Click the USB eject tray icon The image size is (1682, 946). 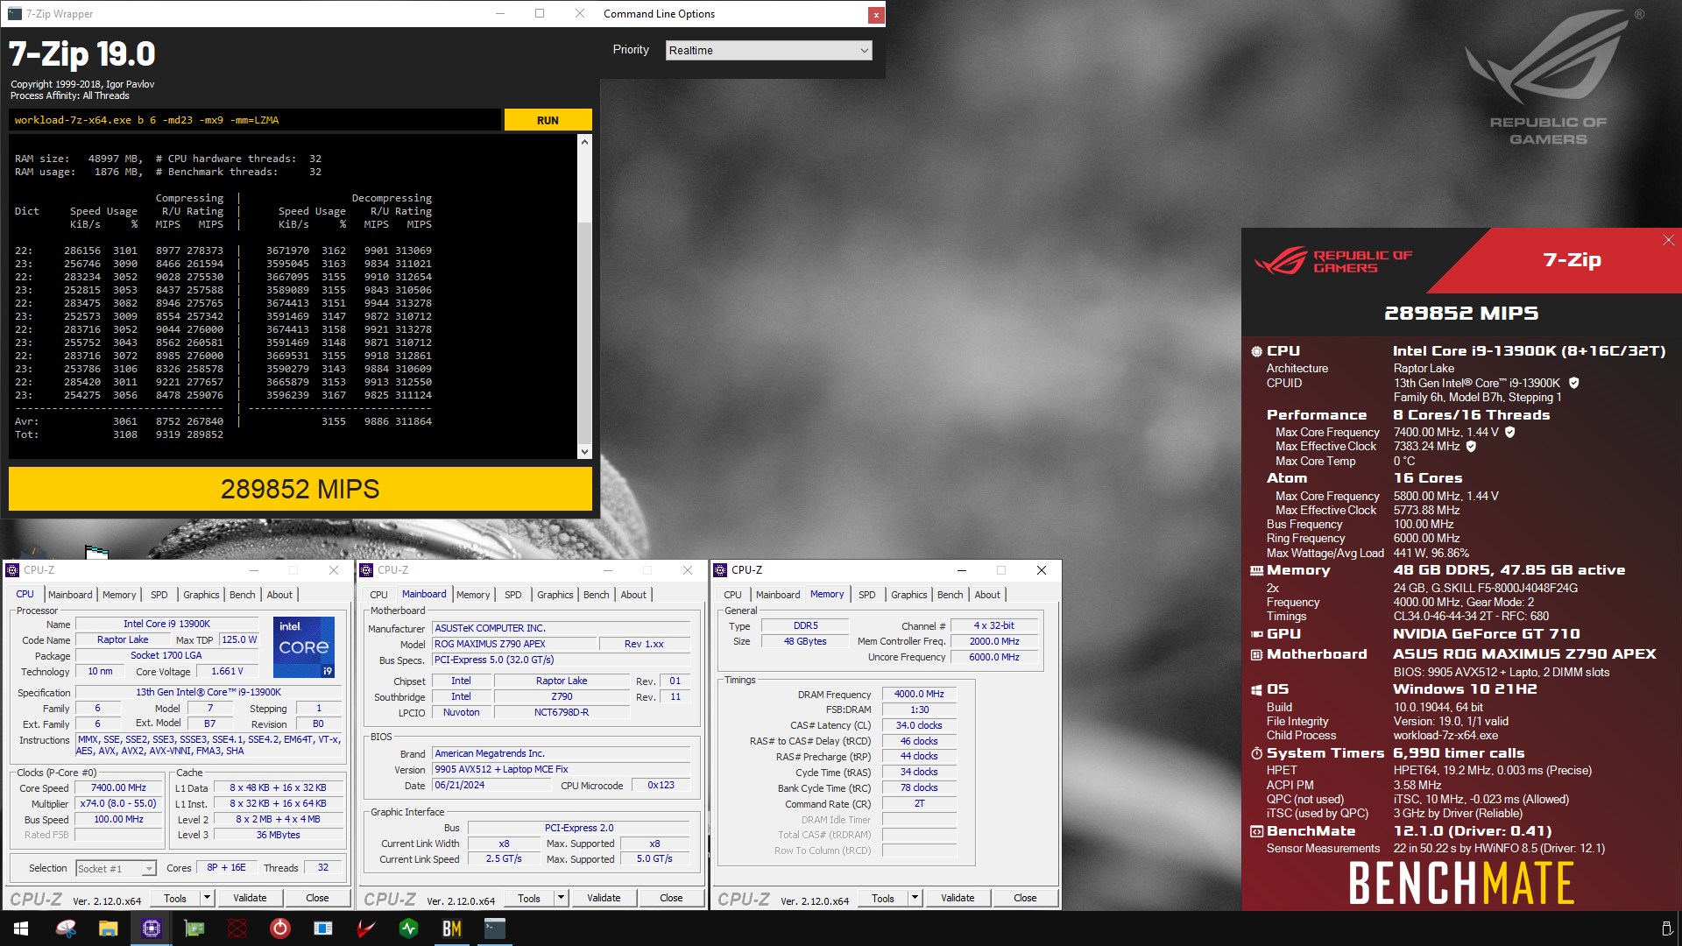pyautogui.click(x=1666, y=928)
